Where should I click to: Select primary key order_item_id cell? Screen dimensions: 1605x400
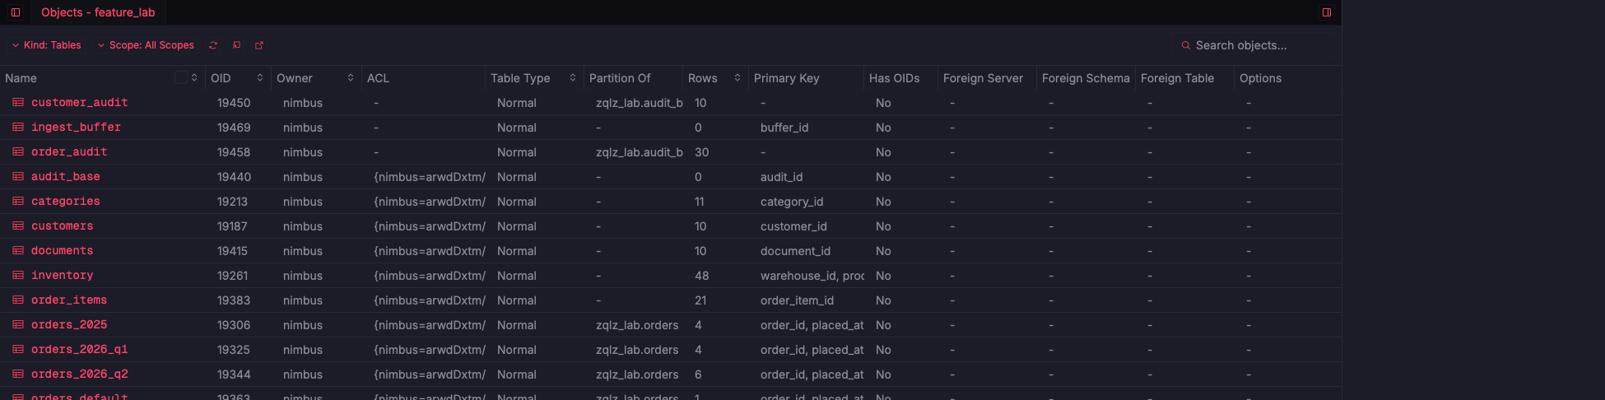click(797, 300)
